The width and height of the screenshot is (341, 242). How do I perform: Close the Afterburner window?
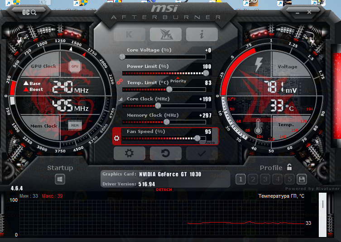(x=309, y=12)
